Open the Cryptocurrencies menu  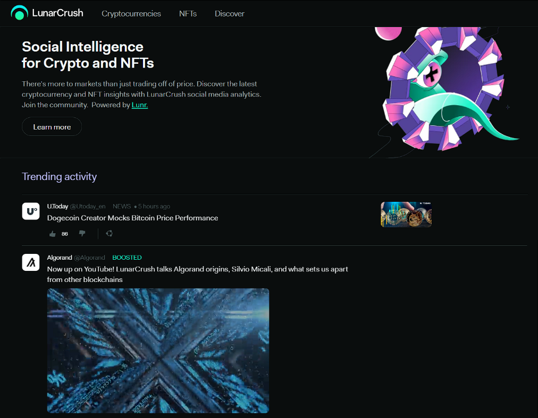tap(131, 14)
